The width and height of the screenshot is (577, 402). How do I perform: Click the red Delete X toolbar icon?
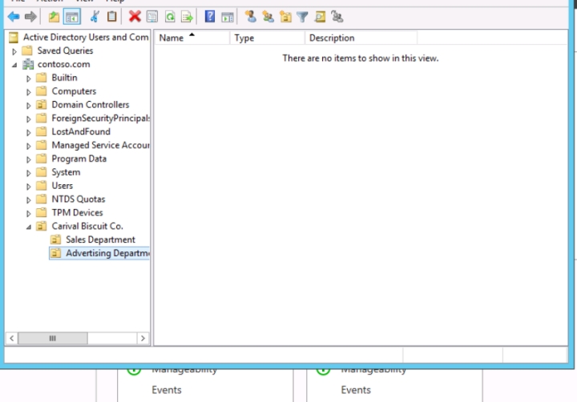pos(135,17)
